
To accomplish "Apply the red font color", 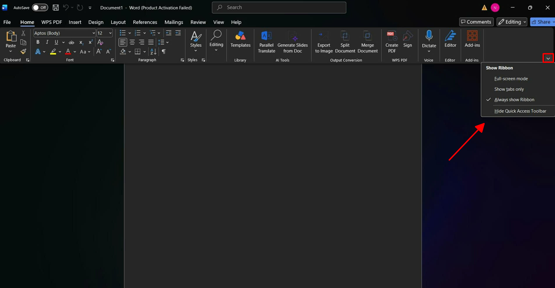I will [68, 52].
